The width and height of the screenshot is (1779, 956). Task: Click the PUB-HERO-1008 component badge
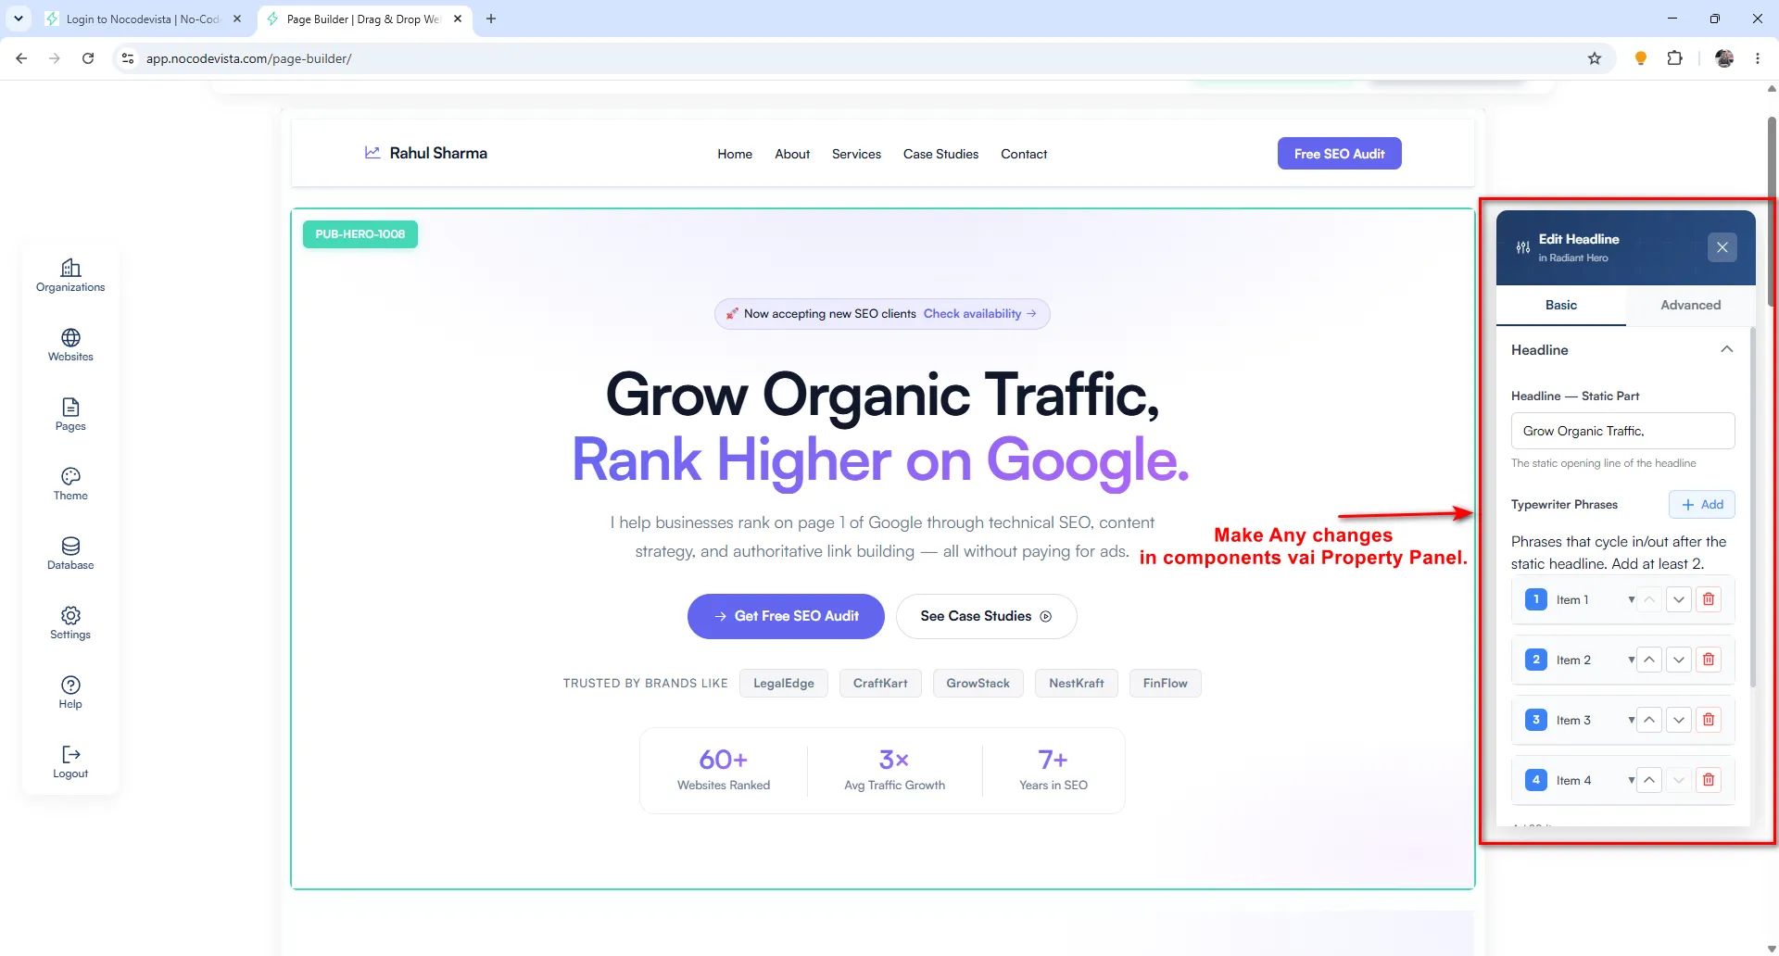[x=360, y=234]
